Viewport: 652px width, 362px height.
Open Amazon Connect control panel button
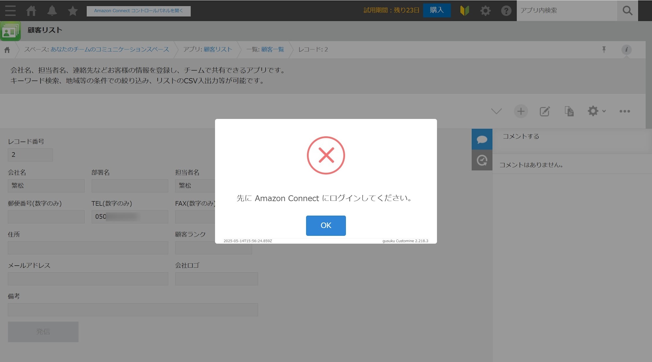(x=139, y=11)
